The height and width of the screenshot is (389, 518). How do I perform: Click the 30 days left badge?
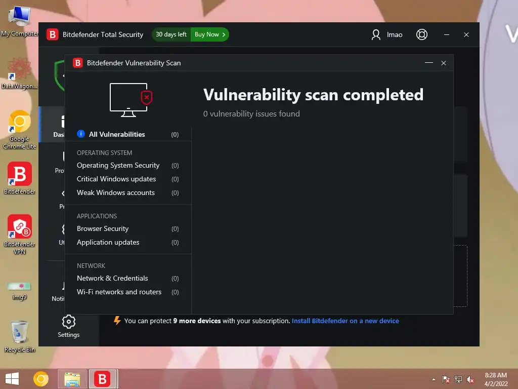coord(171,34)
